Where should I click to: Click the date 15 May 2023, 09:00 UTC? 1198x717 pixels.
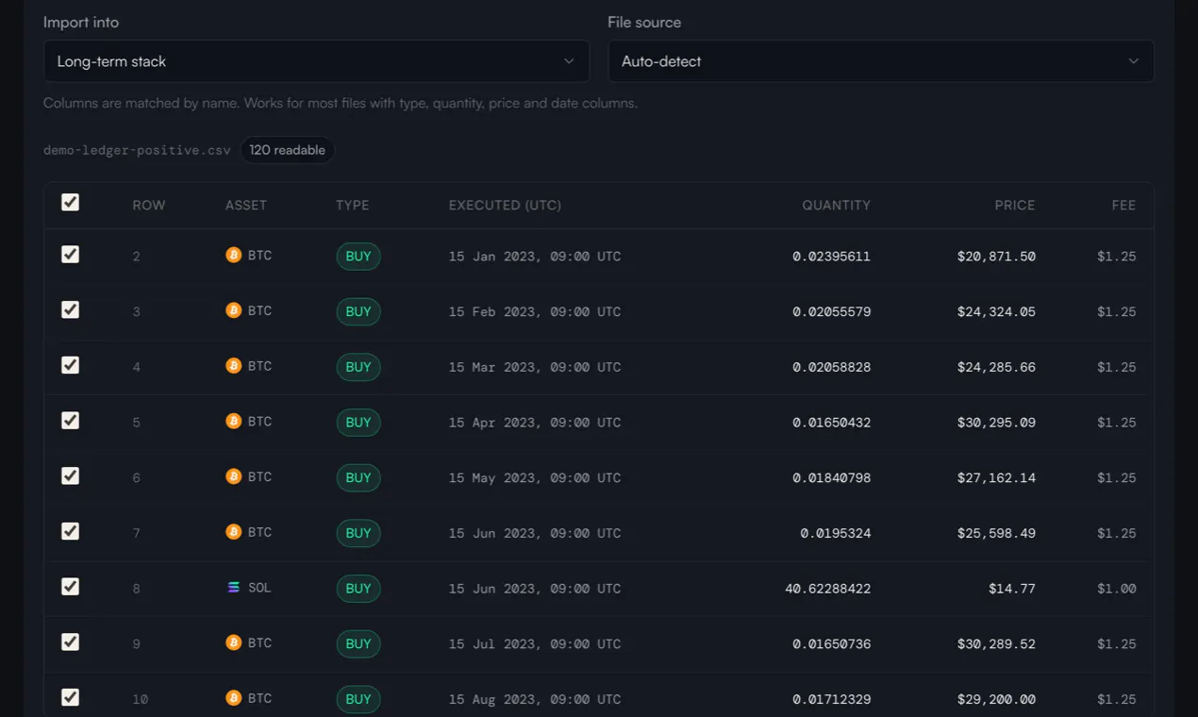click(x=535, y=478)
